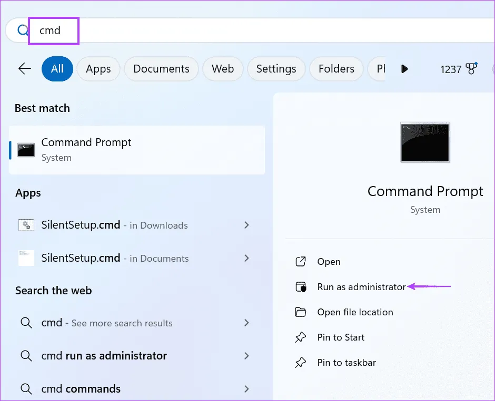495x401 pixels.
Task: Expand SilentSetup.cmd in Documents chevron
Action: tap(246, 258)
